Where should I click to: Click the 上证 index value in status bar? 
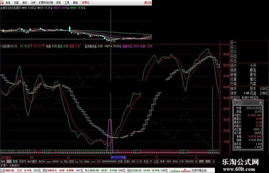(x=9, y=171)
